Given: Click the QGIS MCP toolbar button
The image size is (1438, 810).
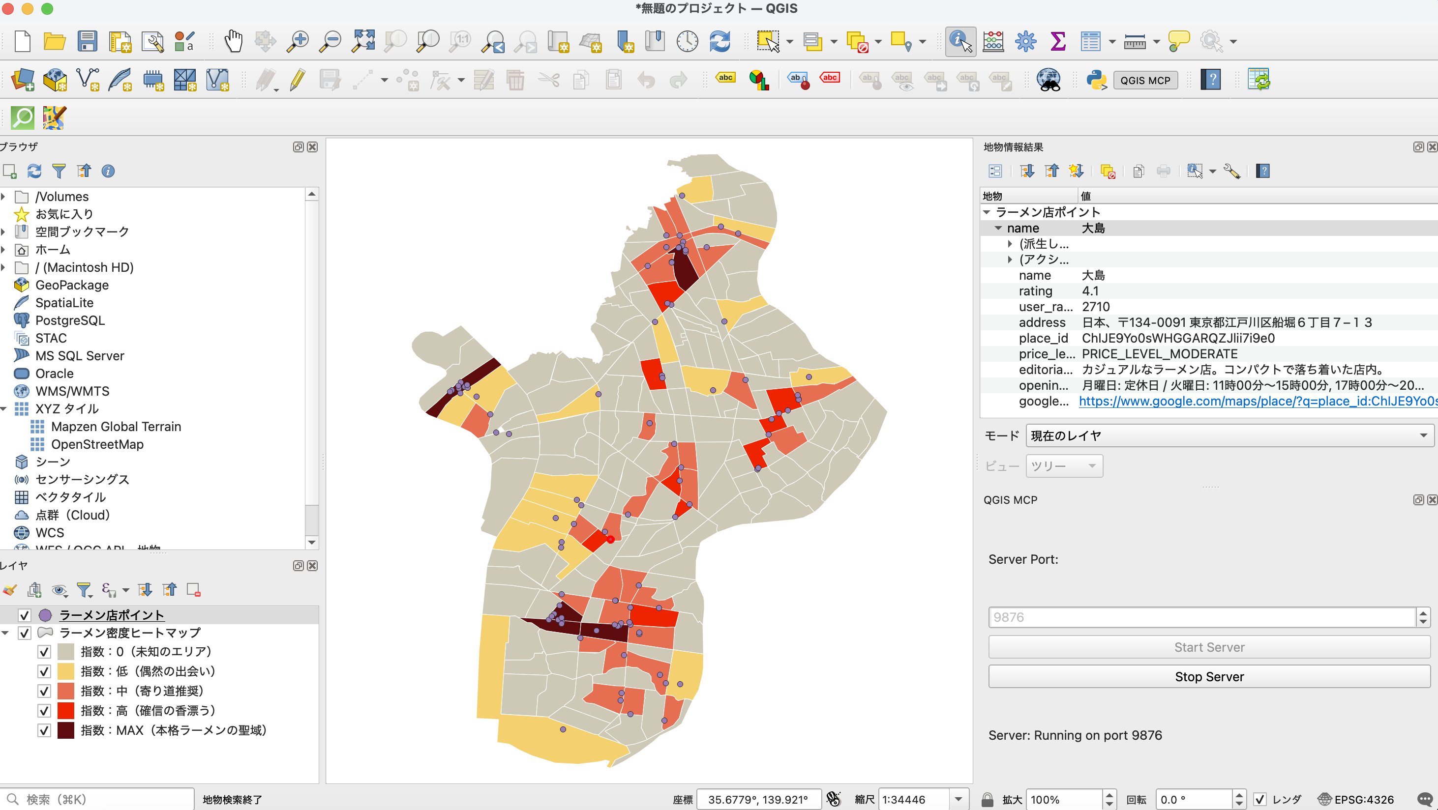Looking at the screenshot, I should point(1145,80).
